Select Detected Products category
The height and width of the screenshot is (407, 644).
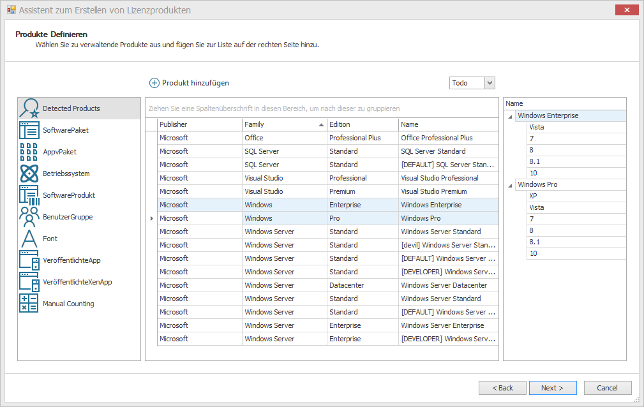[x=79, y=108]
